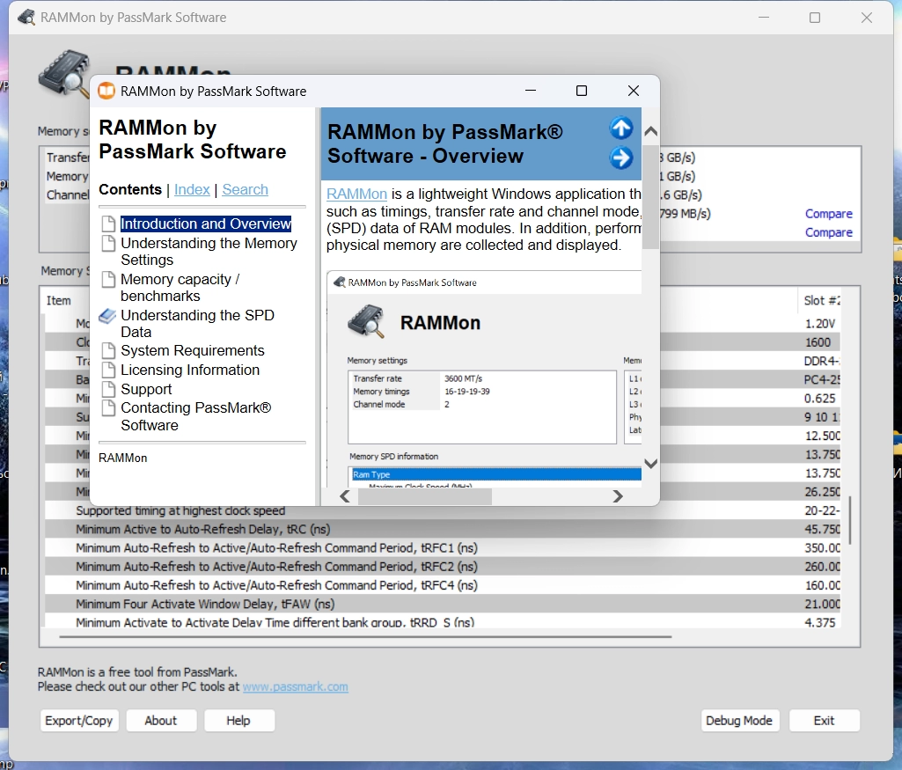This screenshot has width=902, height=770.
Task: Click 16-19-19-39 timings in help screenshot
Action: (x=467, y=392)
